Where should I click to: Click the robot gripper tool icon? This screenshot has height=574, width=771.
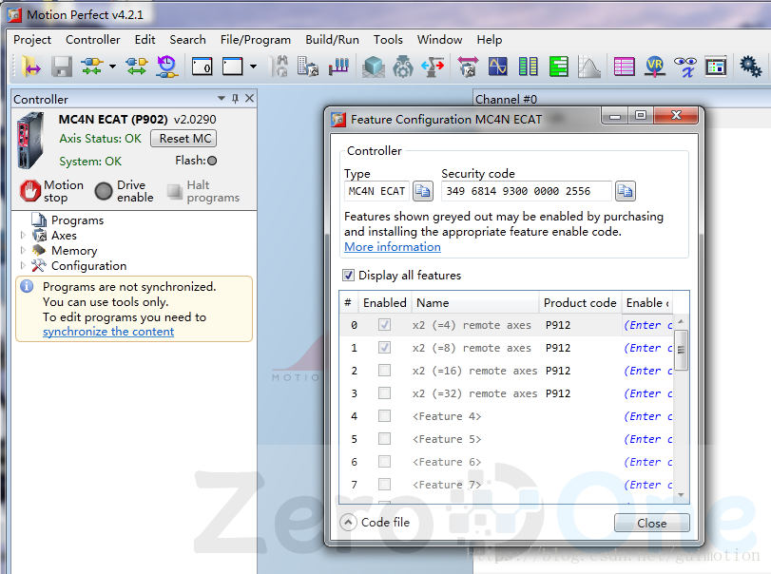[x=403, y=67]
